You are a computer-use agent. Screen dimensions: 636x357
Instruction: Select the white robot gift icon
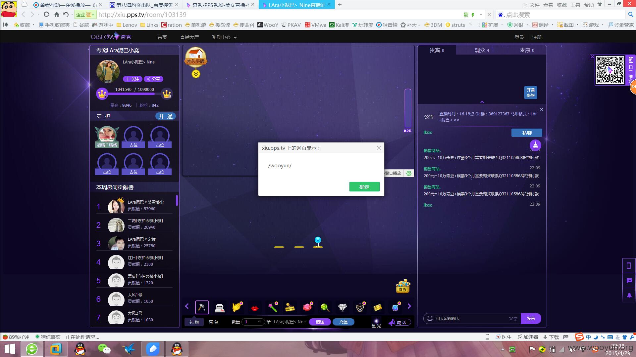pos(219,307)
